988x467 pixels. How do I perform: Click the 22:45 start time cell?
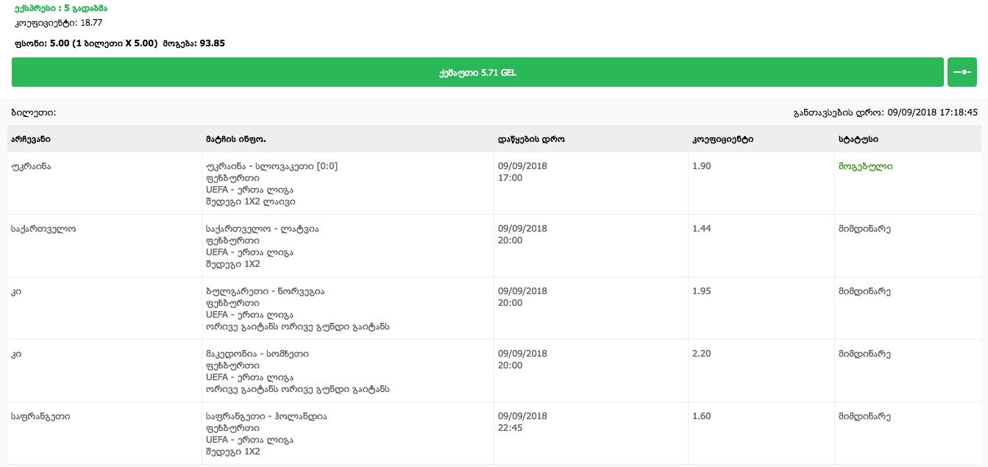click(x=510, y=428)
